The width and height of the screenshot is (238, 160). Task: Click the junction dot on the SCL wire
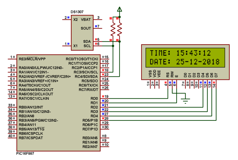(x=113, y=46)
